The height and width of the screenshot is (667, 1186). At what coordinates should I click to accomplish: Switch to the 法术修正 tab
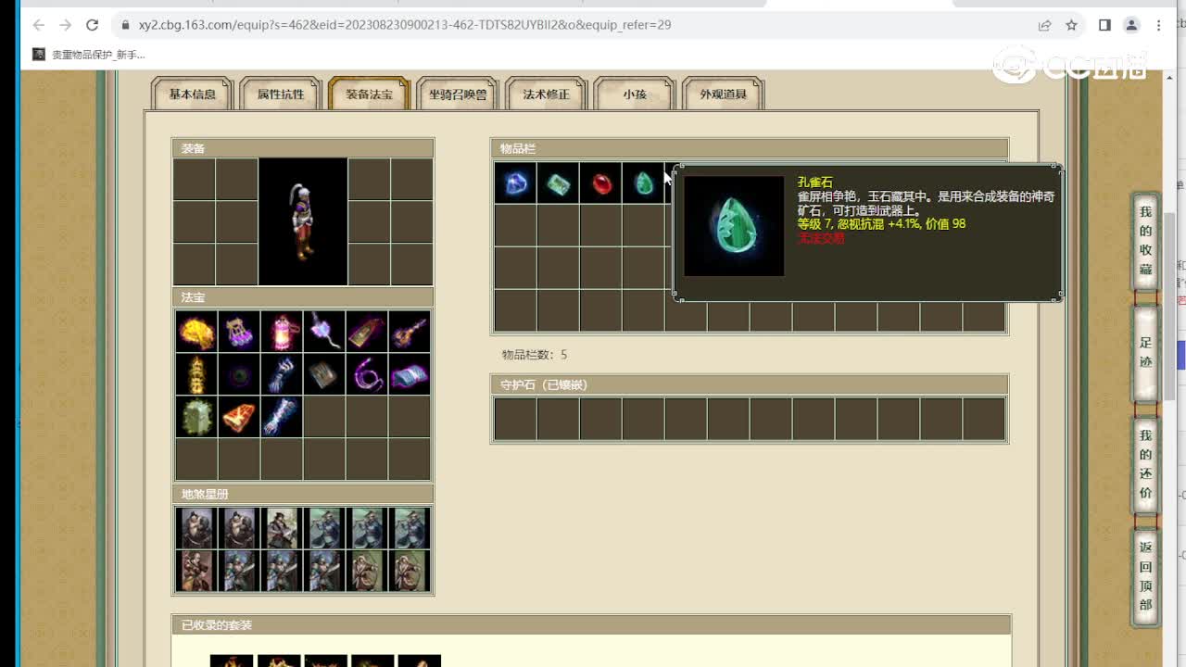[x=547, y=94]
